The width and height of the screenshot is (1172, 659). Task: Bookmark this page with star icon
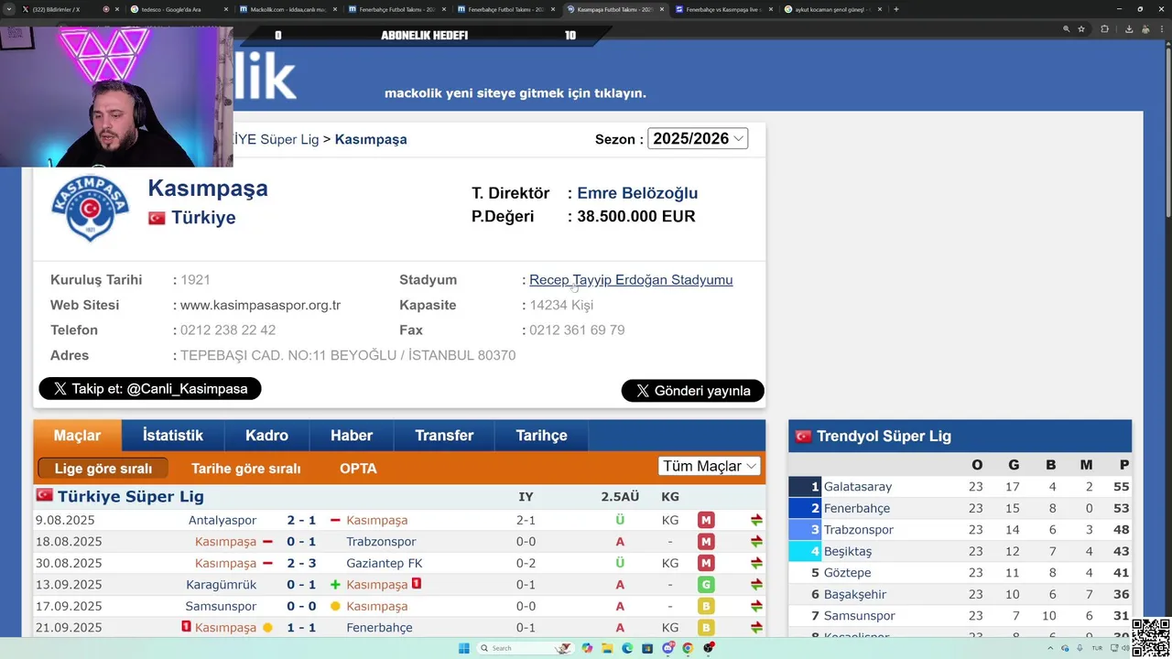(x=1081, y=29)
